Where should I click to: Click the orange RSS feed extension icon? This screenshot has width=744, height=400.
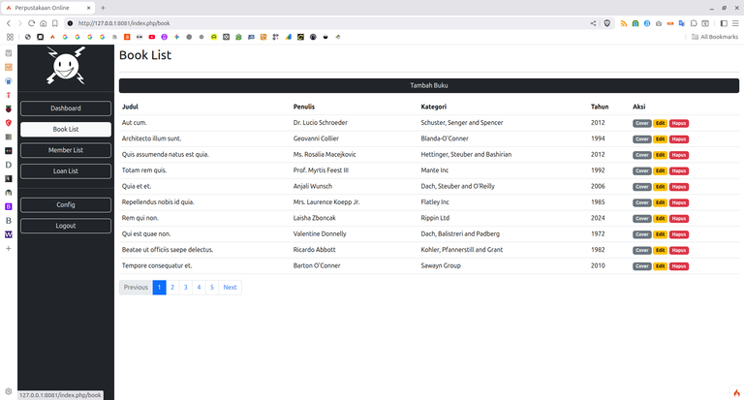coord(624,23)
